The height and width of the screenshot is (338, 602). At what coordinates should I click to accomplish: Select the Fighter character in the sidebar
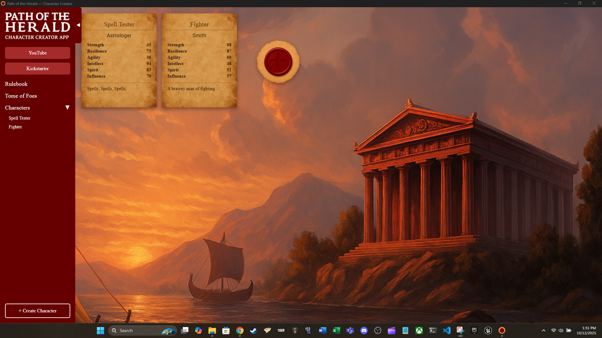click(15, 127)
